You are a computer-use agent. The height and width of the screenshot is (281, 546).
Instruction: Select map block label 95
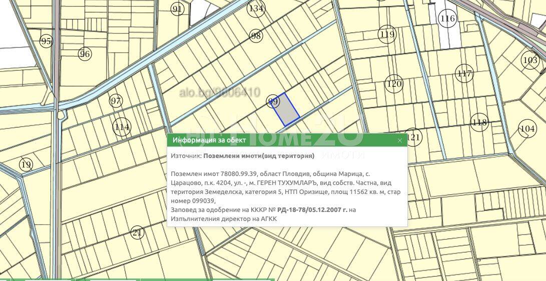46,41
